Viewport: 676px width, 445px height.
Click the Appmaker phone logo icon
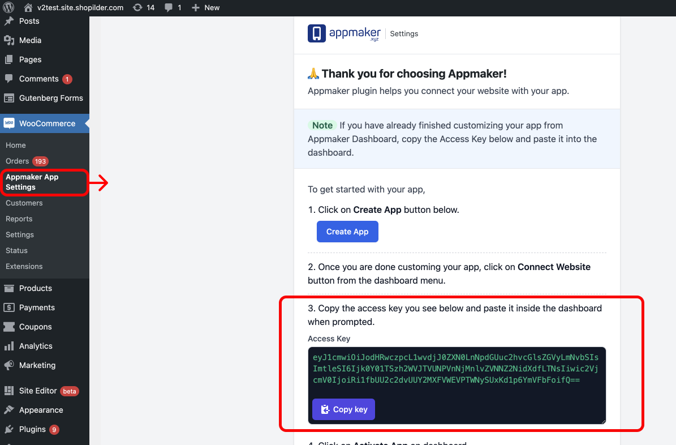pyautogui.click(x=317, y=33)
